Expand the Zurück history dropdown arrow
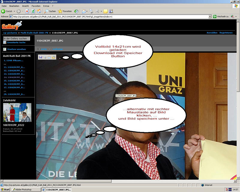This screenshot has height=192, width=240. 15,11
